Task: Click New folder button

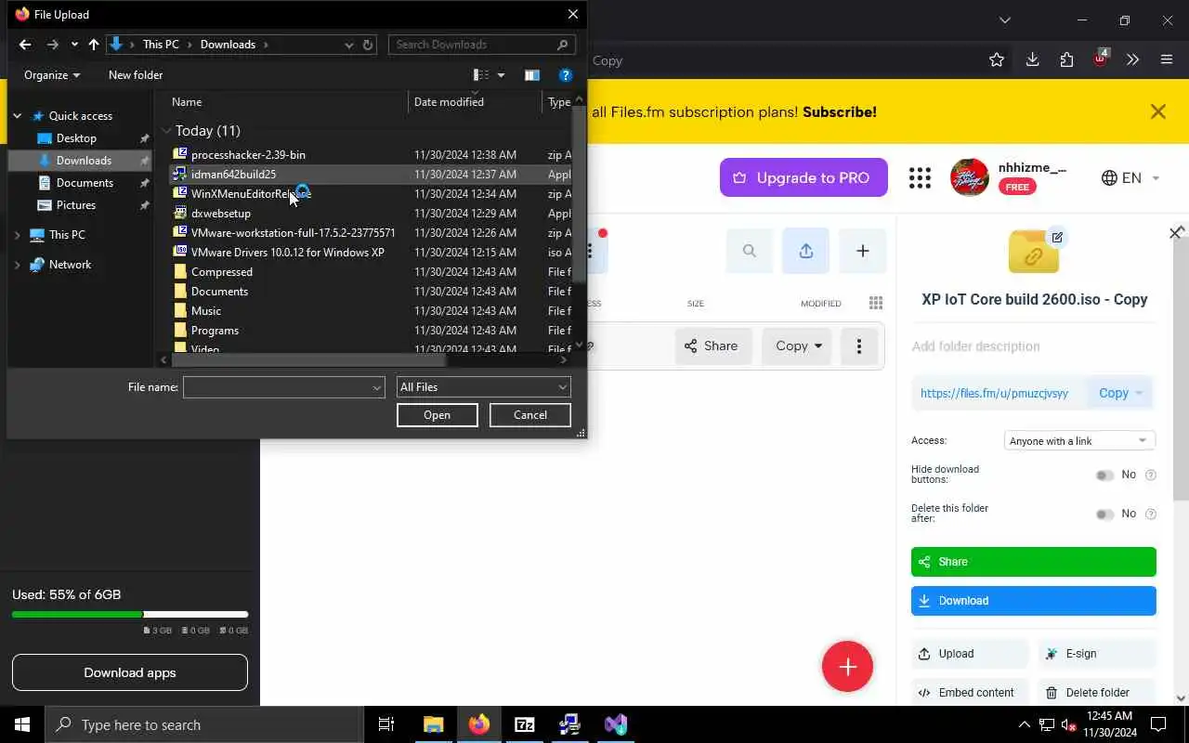Action: tap(136, 75)
